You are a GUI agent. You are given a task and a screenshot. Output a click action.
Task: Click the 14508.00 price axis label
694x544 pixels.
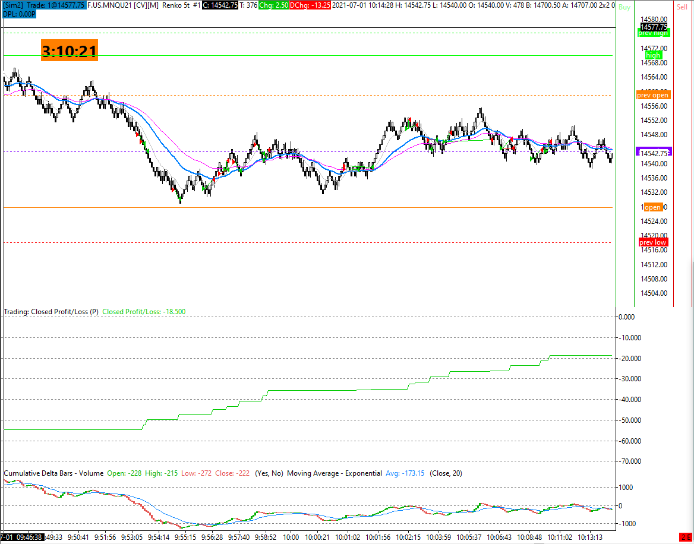pyautogui.click(x=654, y=279)
